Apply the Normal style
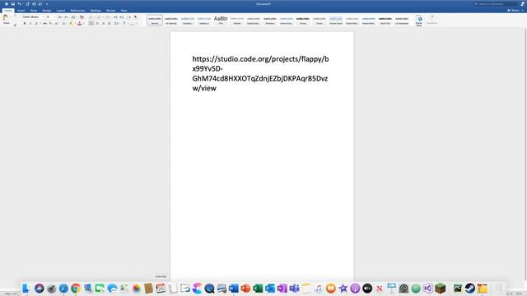The image size is (527, 296). point(155,20)
